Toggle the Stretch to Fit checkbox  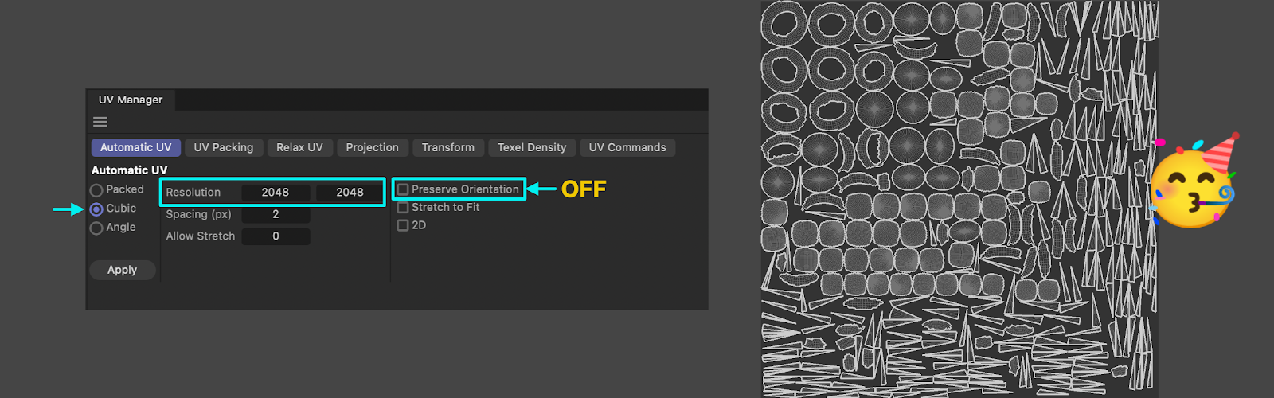pos(403,208)
